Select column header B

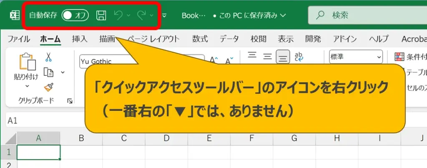pos(81,138)
